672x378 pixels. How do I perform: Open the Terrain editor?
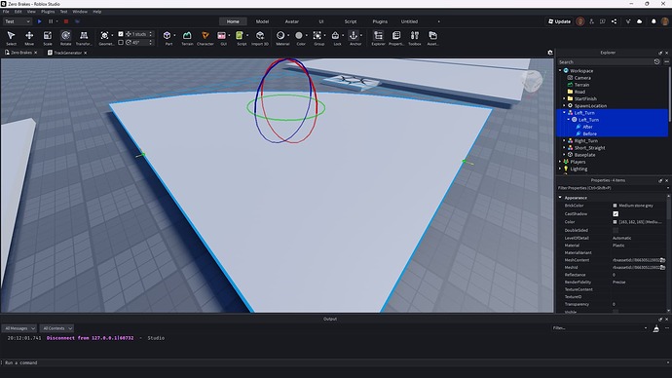pos(187,38)
